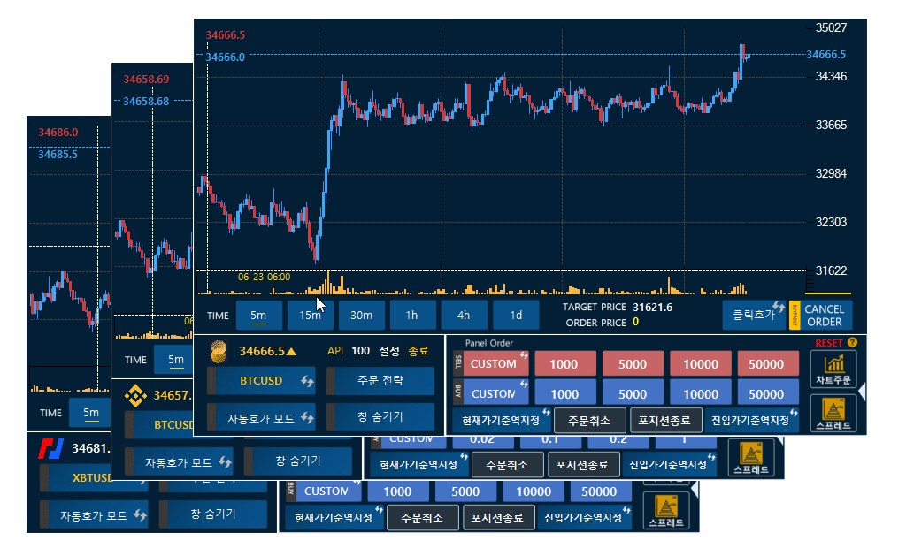Sell 5000 with the red button
Image resolution: width=906 pixels, height=556 pixels.
tap(633, 363)
